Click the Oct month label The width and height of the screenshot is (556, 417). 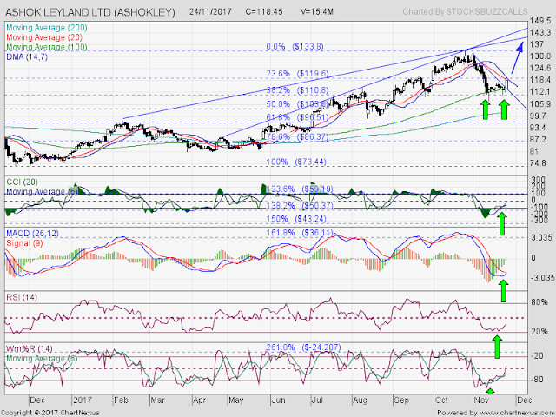(x=441, y=400)
